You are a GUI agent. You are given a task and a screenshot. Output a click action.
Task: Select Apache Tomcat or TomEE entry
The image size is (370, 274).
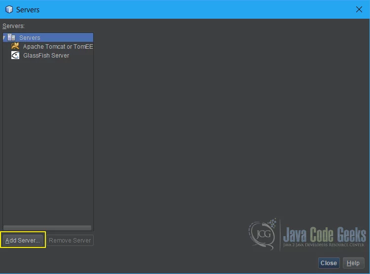coord(58,47)
